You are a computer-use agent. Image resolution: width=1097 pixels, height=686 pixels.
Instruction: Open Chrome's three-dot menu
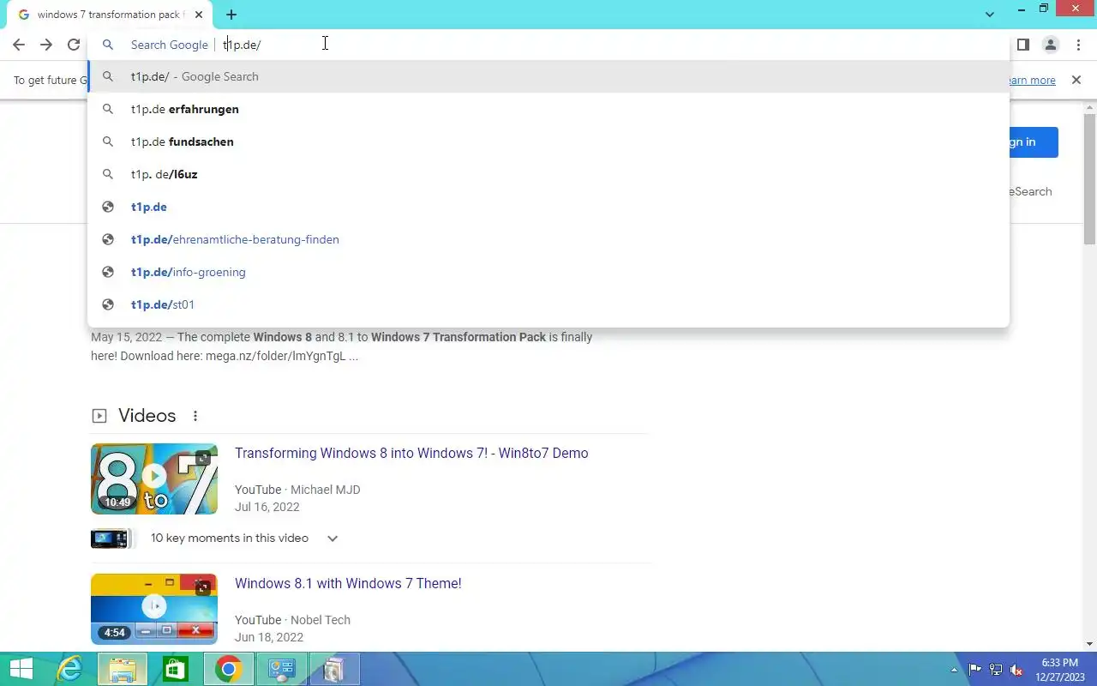[1078, 45]
